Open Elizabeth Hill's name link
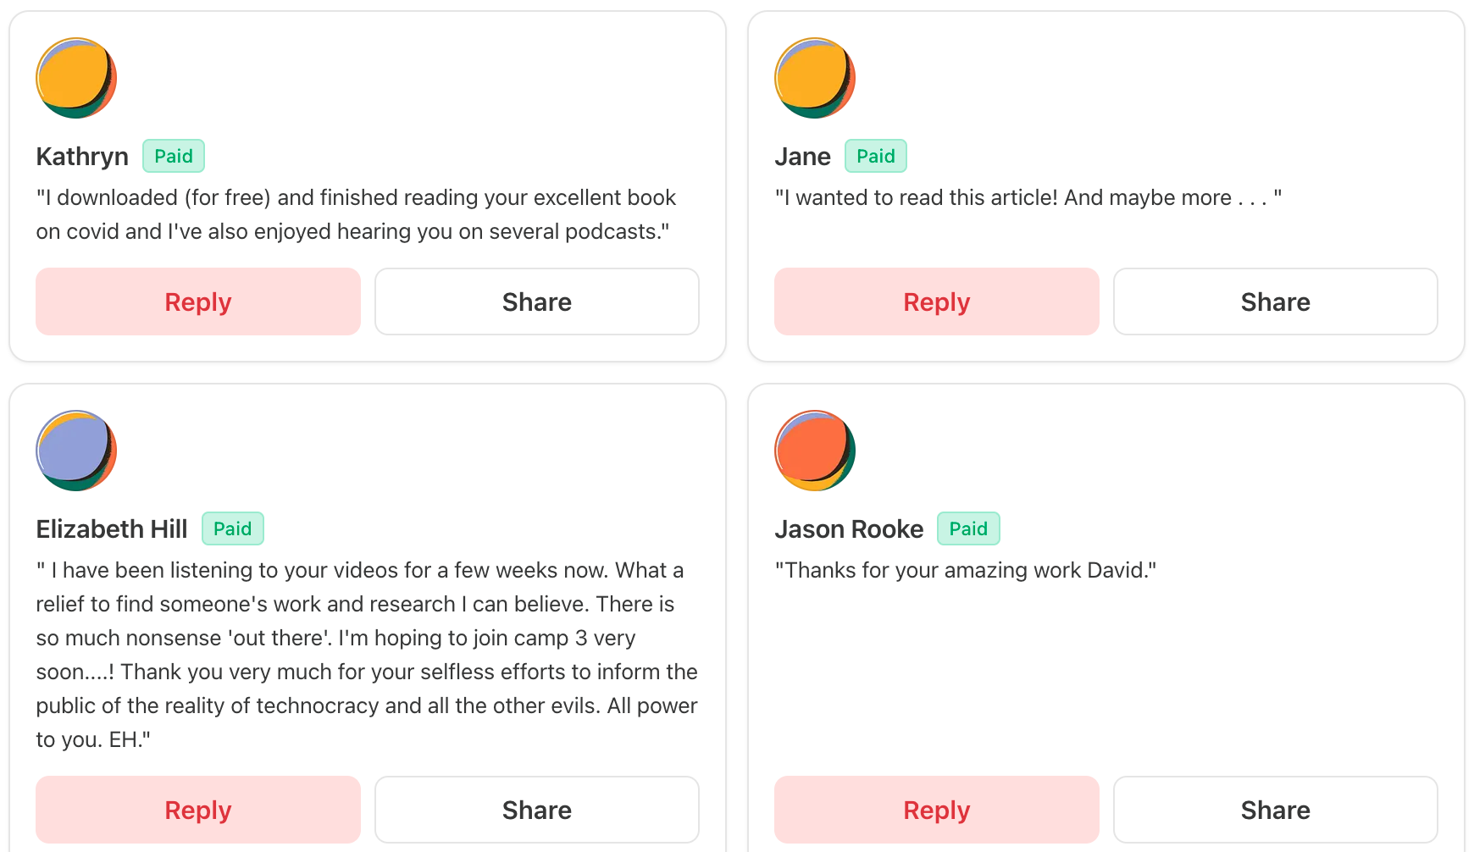Screen dimensions: 1474x852 click(112, 529)
